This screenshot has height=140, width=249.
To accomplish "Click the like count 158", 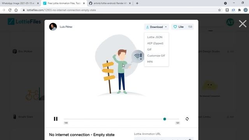I will [190, 27].
